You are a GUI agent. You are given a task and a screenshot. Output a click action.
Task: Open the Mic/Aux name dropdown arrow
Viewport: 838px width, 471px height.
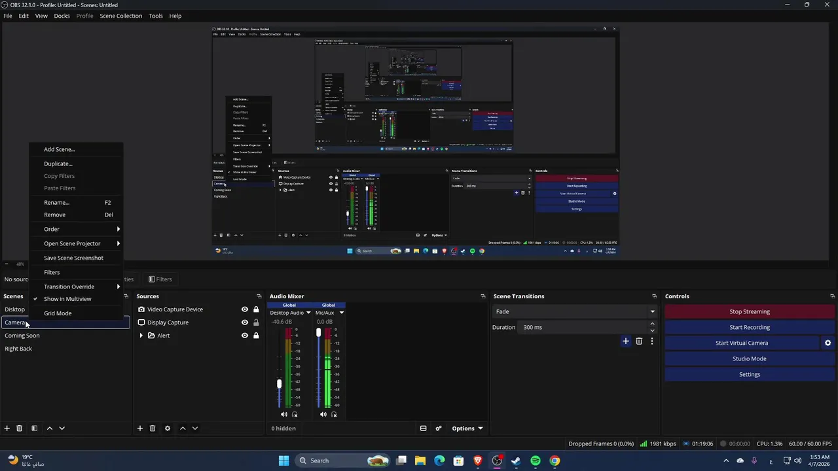341,313
